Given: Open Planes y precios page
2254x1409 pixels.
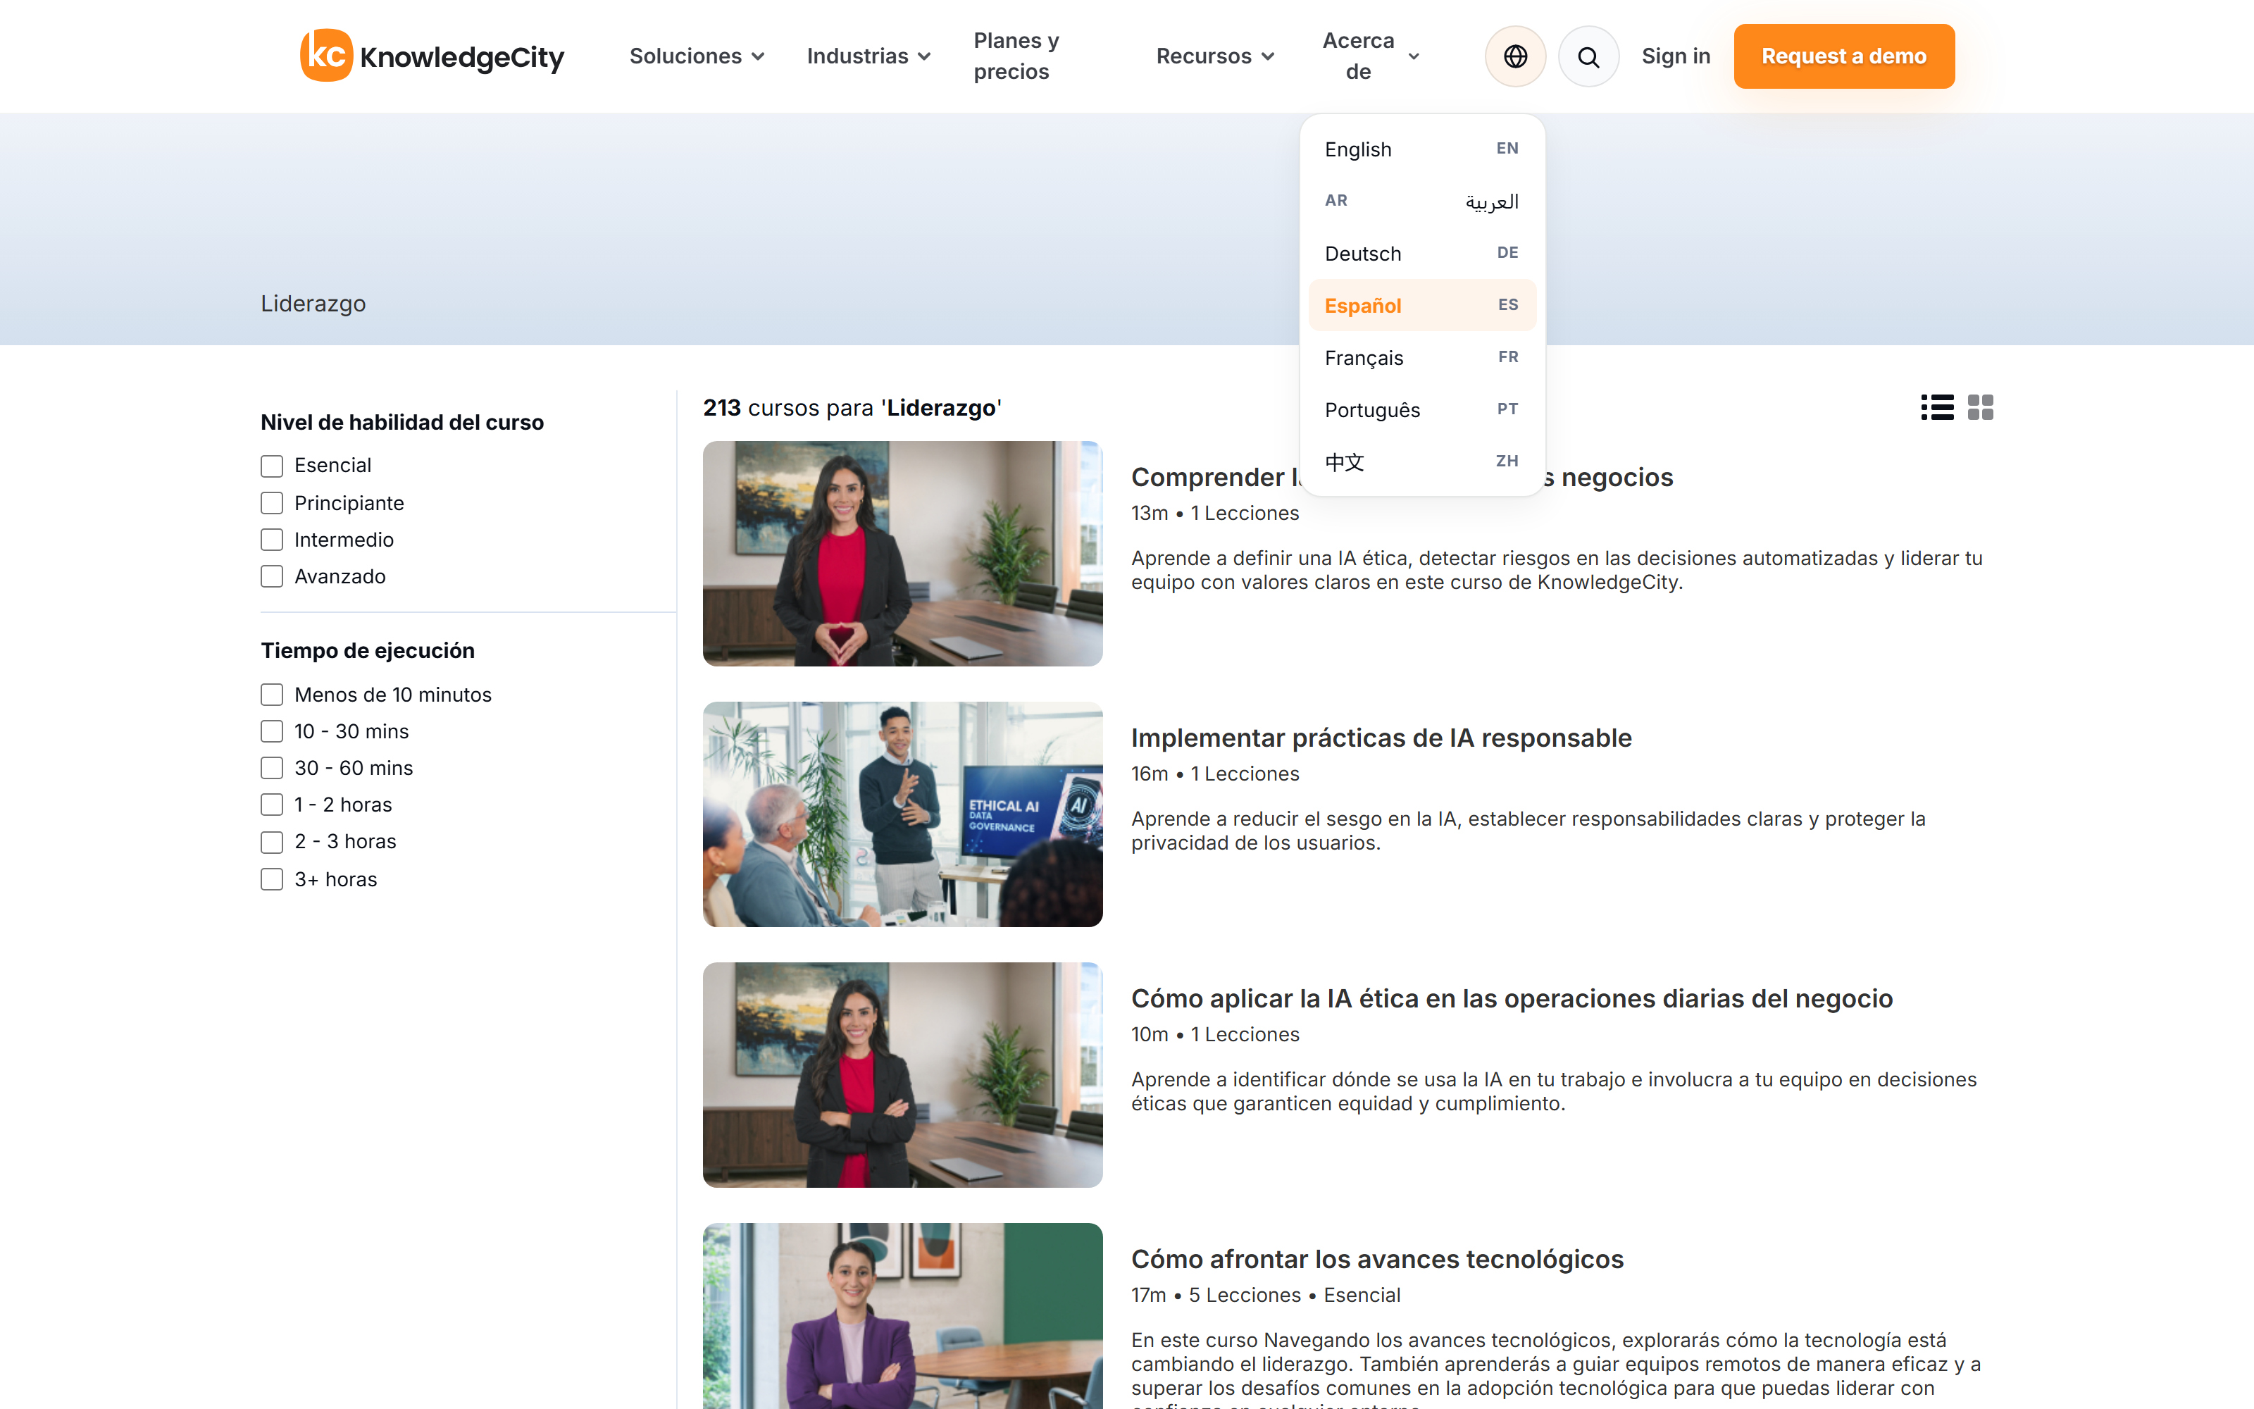Looking at the screenshot, I should tap(1016, 56).
